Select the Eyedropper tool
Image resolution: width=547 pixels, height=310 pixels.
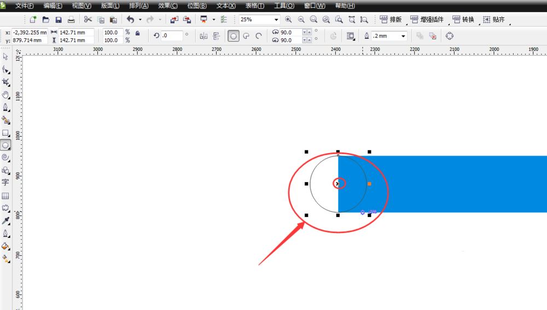[5, 221]
